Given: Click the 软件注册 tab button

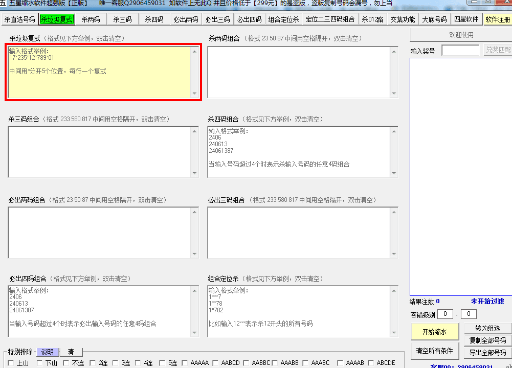Looking at the screenshot, I should point(498,19).
